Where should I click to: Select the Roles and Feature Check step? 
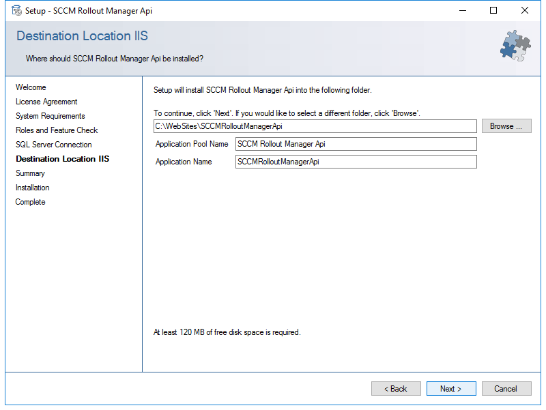[x=57, y=130]
